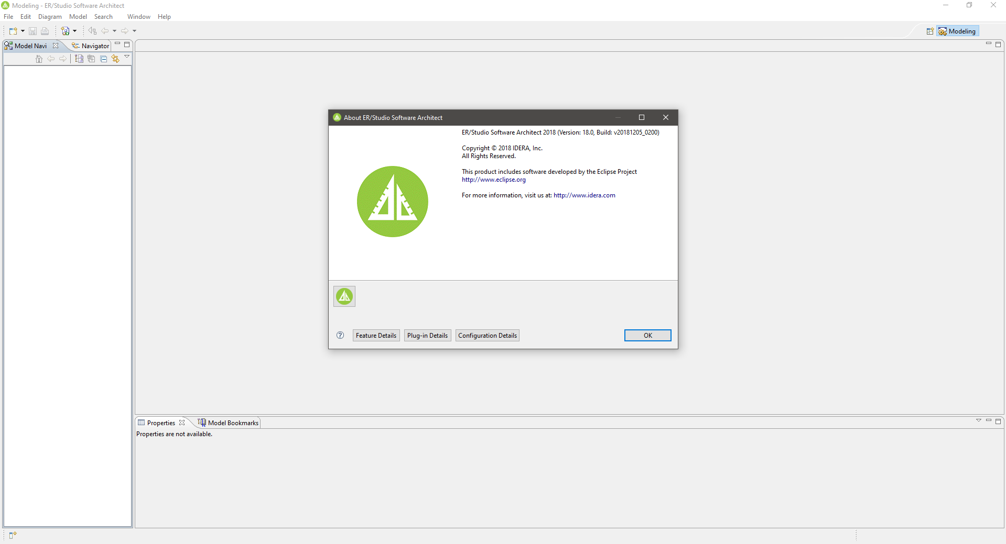Maximize the editor area
This screenshot has height=544, width=1006.
tap(998, 45)
